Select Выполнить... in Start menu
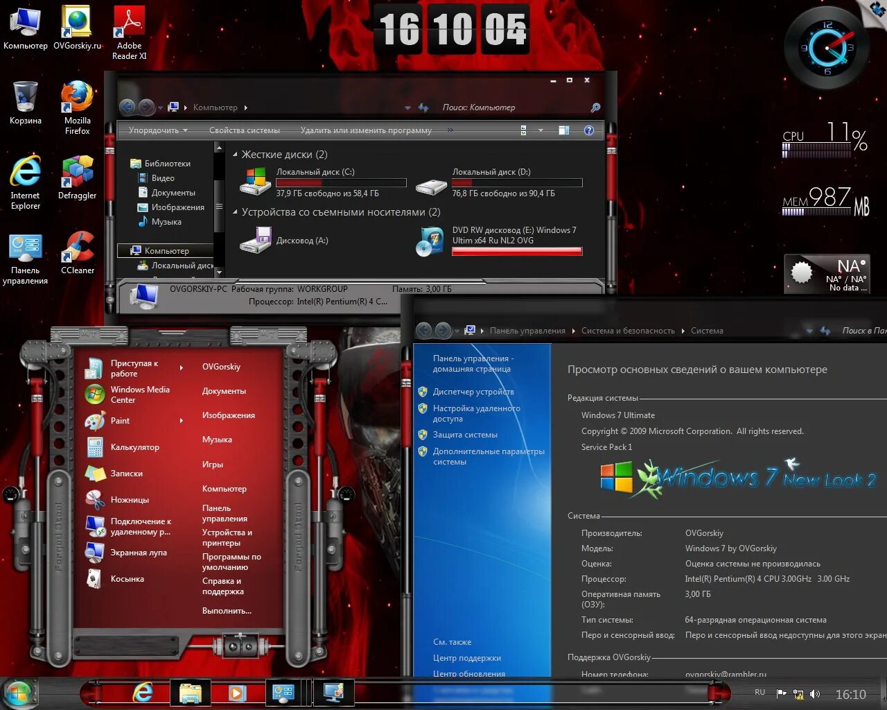Screen dimensions: 887x710 pos(227,611)
